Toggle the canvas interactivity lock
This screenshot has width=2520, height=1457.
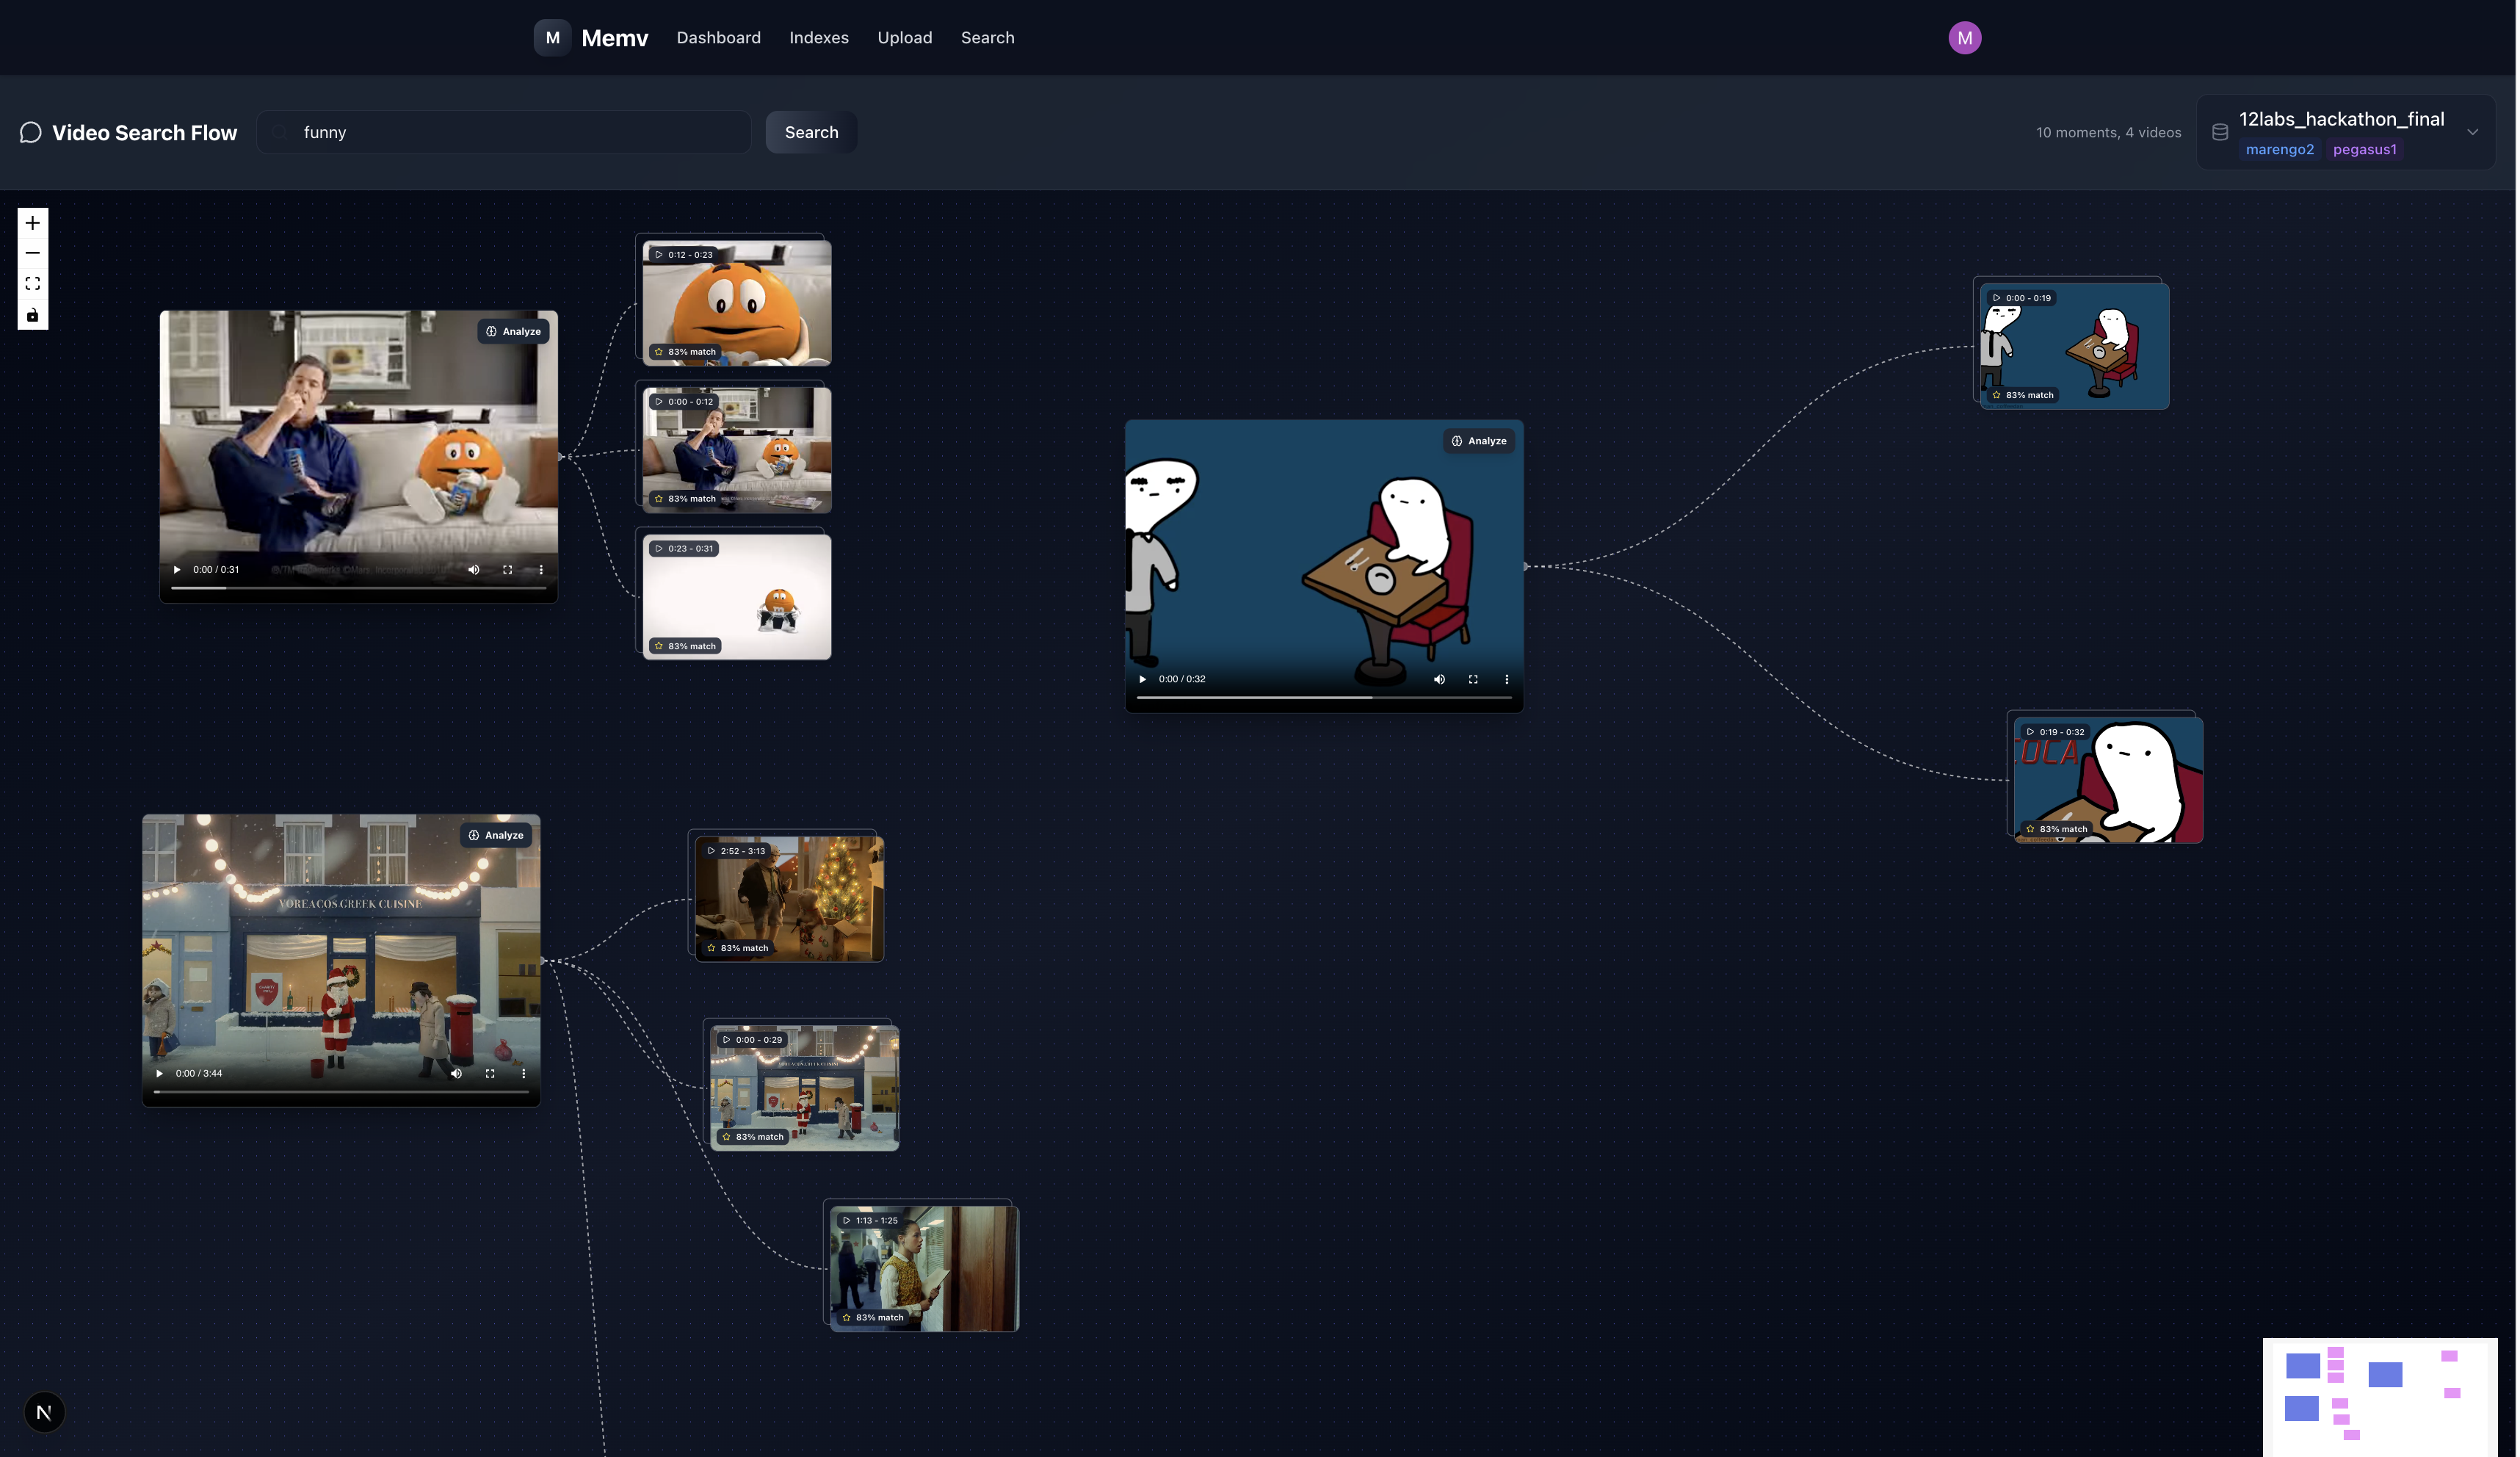point(32,315)
